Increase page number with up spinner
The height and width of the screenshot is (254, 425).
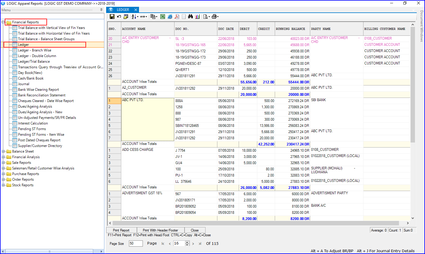pyautogui.click(x=187, y=242)
